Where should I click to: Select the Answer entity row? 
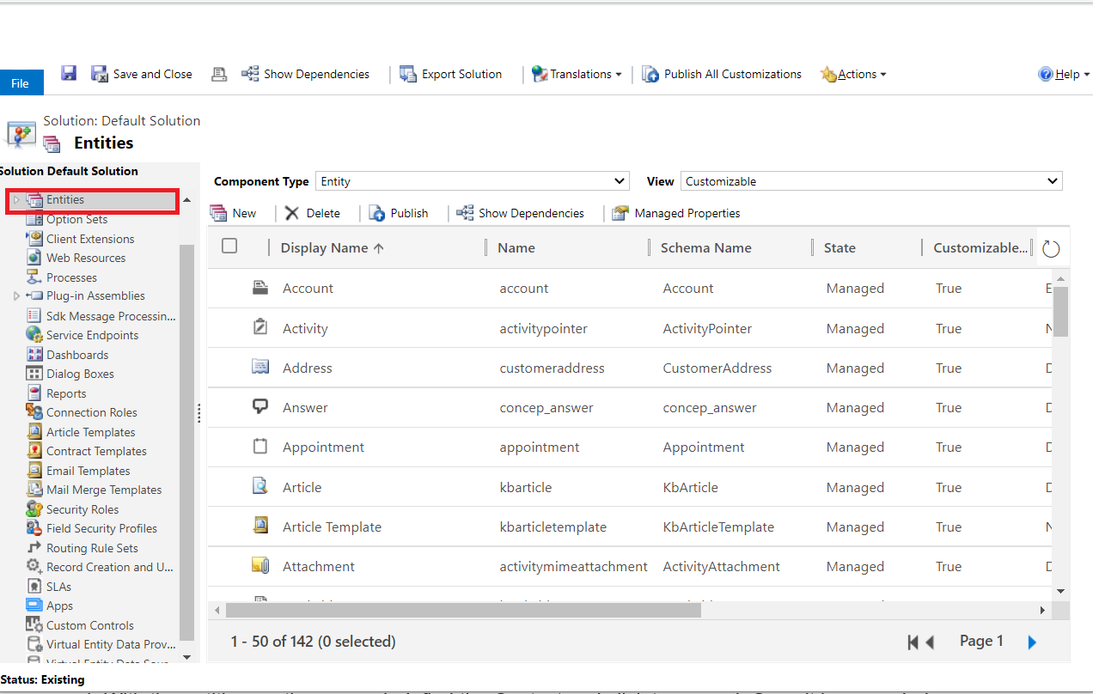(629, 407)
